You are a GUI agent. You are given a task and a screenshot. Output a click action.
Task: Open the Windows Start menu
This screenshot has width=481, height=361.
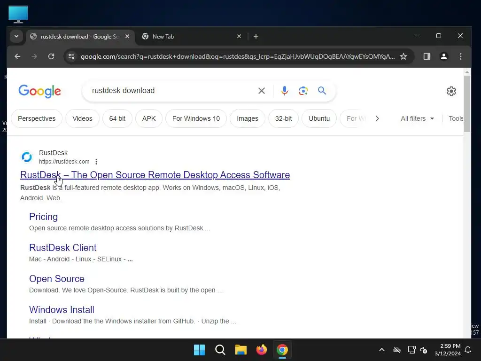point(199,350)
